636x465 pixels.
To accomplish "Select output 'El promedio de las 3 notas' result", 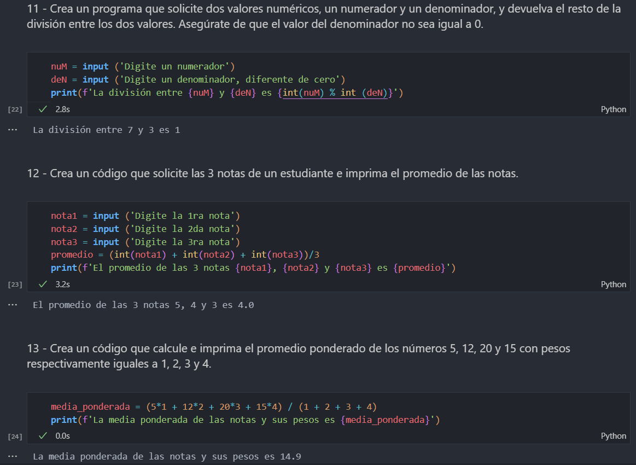I will coord(143,305).
